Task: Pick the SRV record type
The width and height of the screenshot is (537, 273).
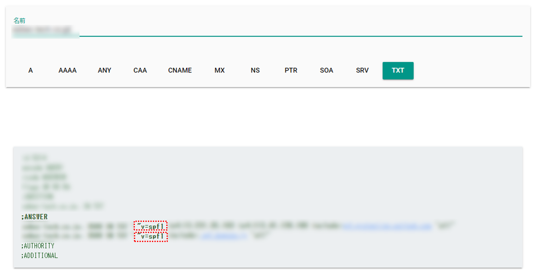Action: [x=362, y=71]
